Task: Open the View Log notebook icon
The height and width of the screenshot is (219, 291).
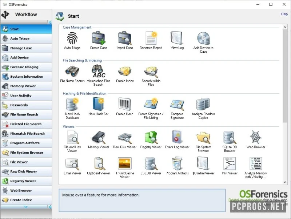Action: pyautogui.click(x=177, y=38)
